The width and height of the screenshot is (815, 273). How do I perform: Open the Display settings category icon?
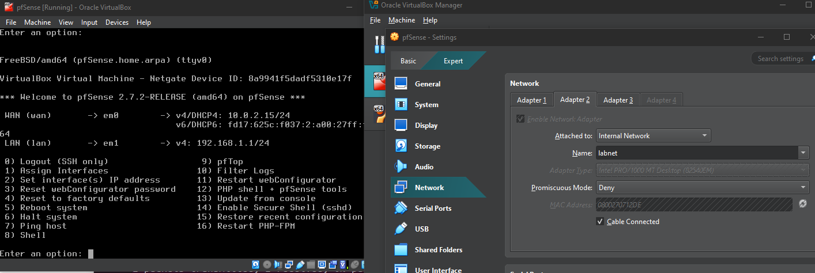401,125
